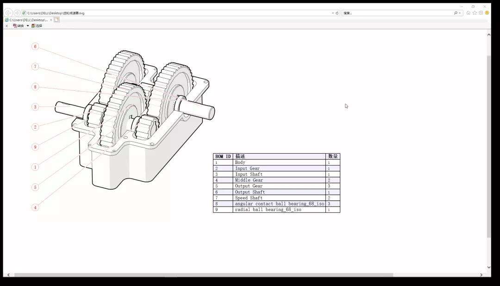
Task: Click the vertical scrollbar down arrow
Action: [x=488, y=267]
